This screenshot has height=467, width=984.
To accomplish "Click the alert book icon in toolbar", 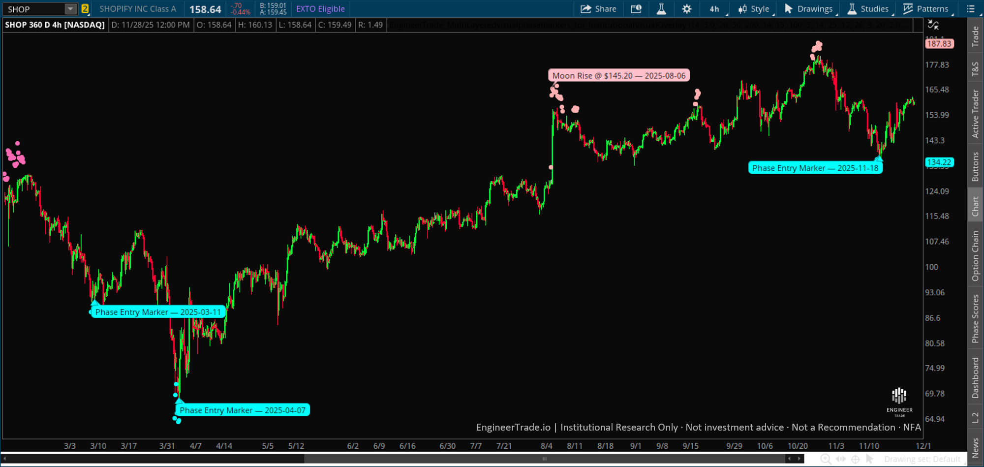I will [636, 9].
